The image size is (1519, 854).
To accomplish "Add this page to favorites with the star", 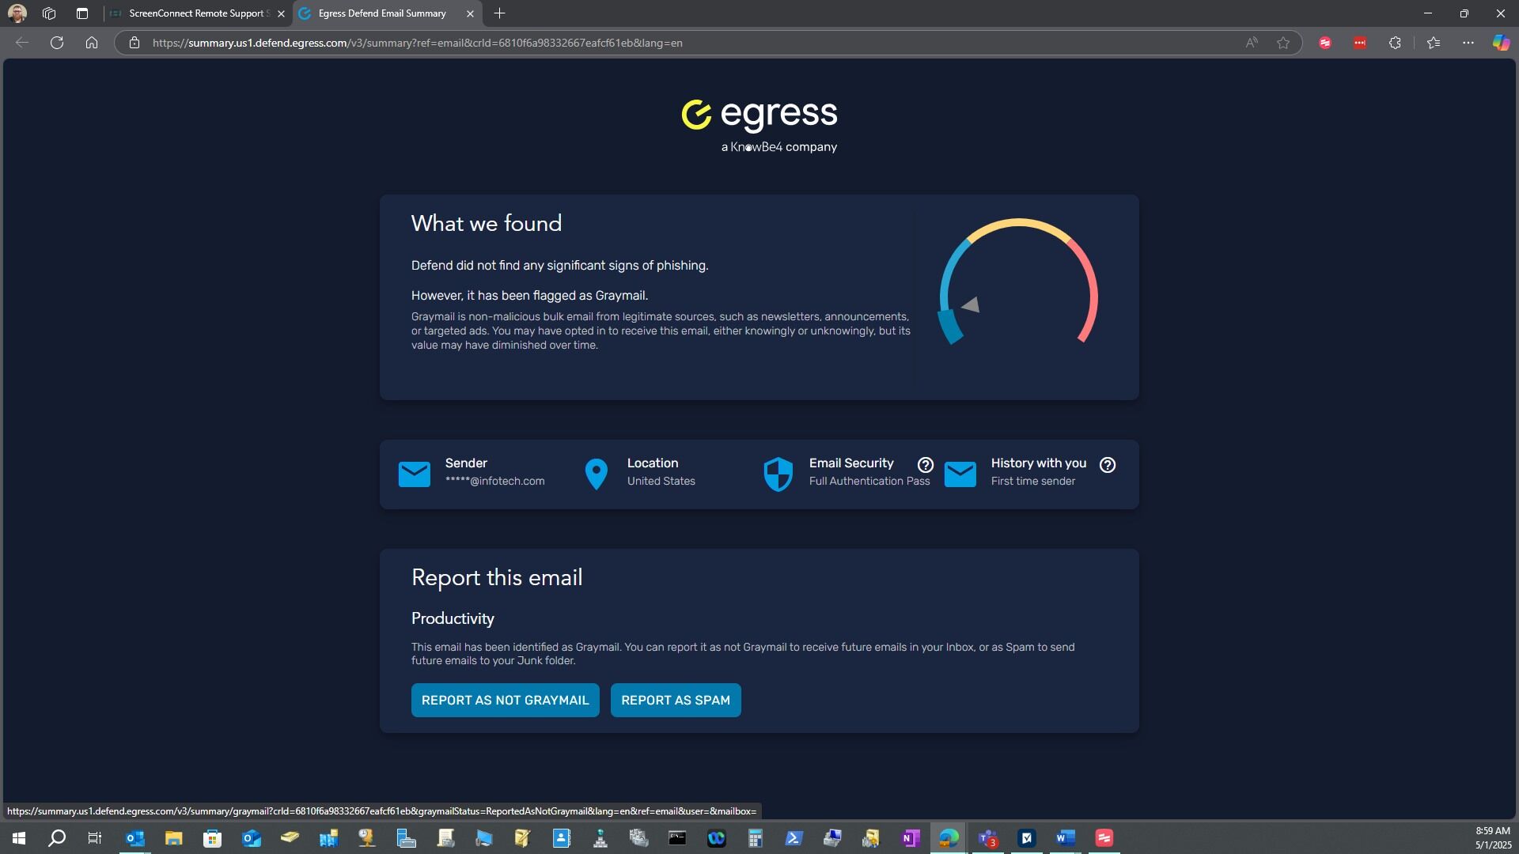I will pyautogui.click(x=1283, y=43).
